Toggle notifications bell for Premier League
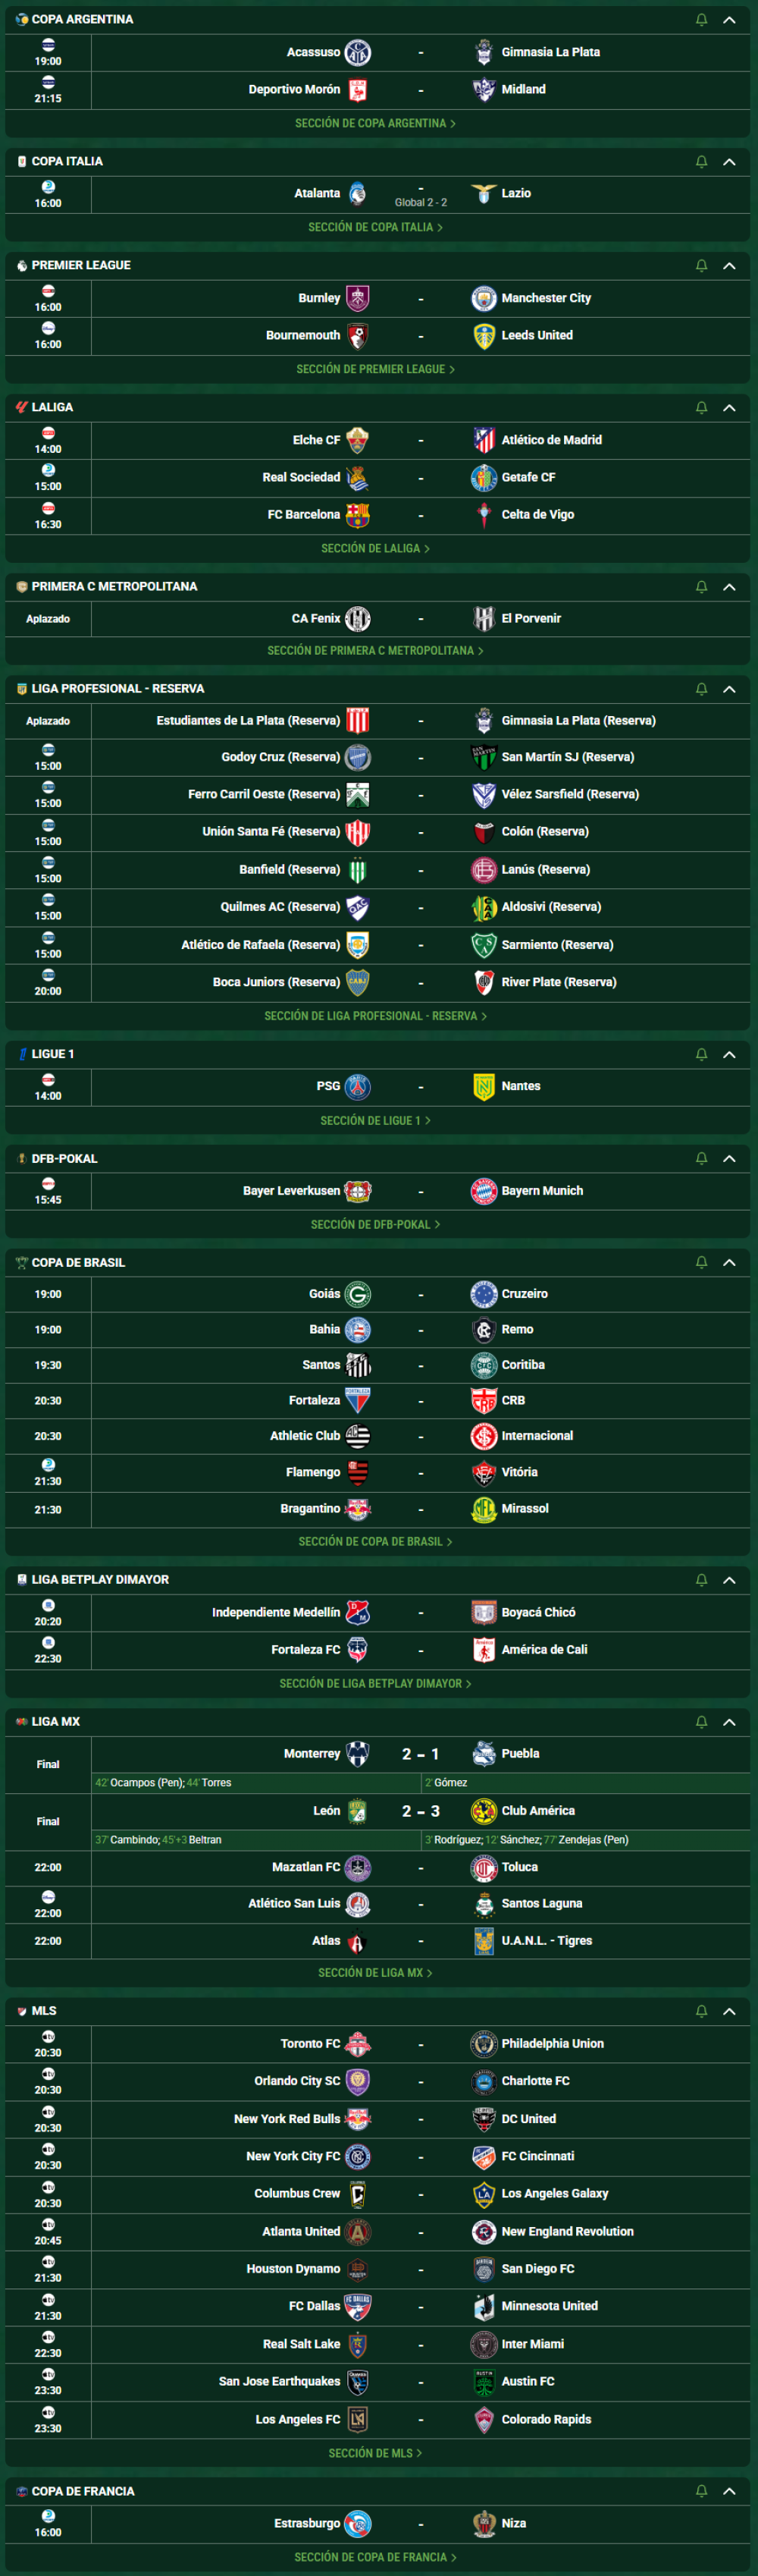Screen dimensions: 758x2576 pyautogui.click(x=701, y=266)
